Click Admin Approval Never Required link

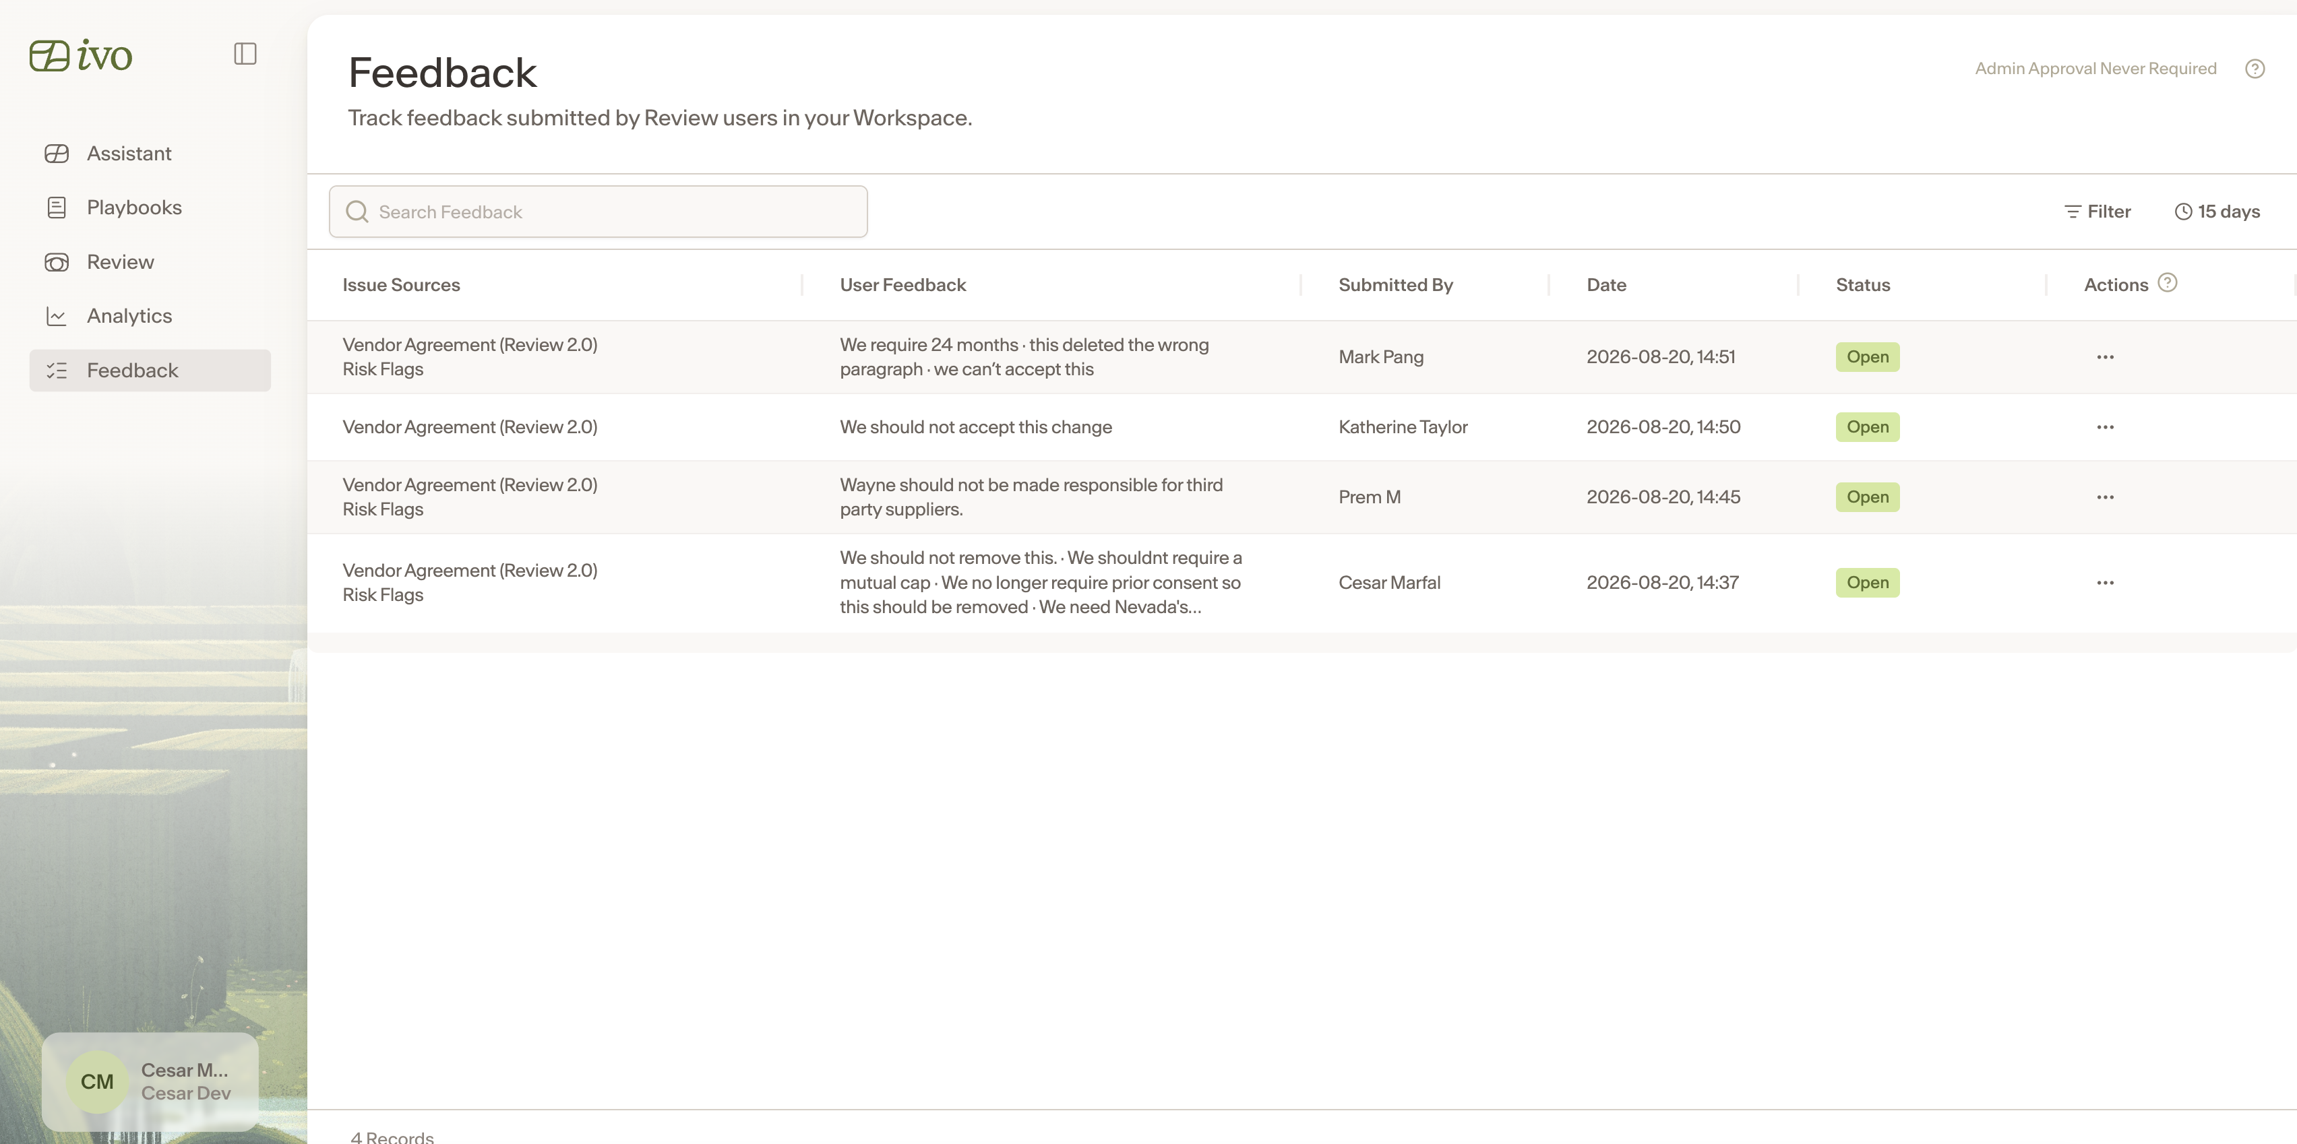2095,69
